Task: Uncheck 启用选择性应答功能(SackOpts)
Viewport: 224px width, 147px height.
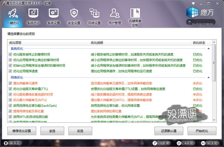Action: [10, 105]
